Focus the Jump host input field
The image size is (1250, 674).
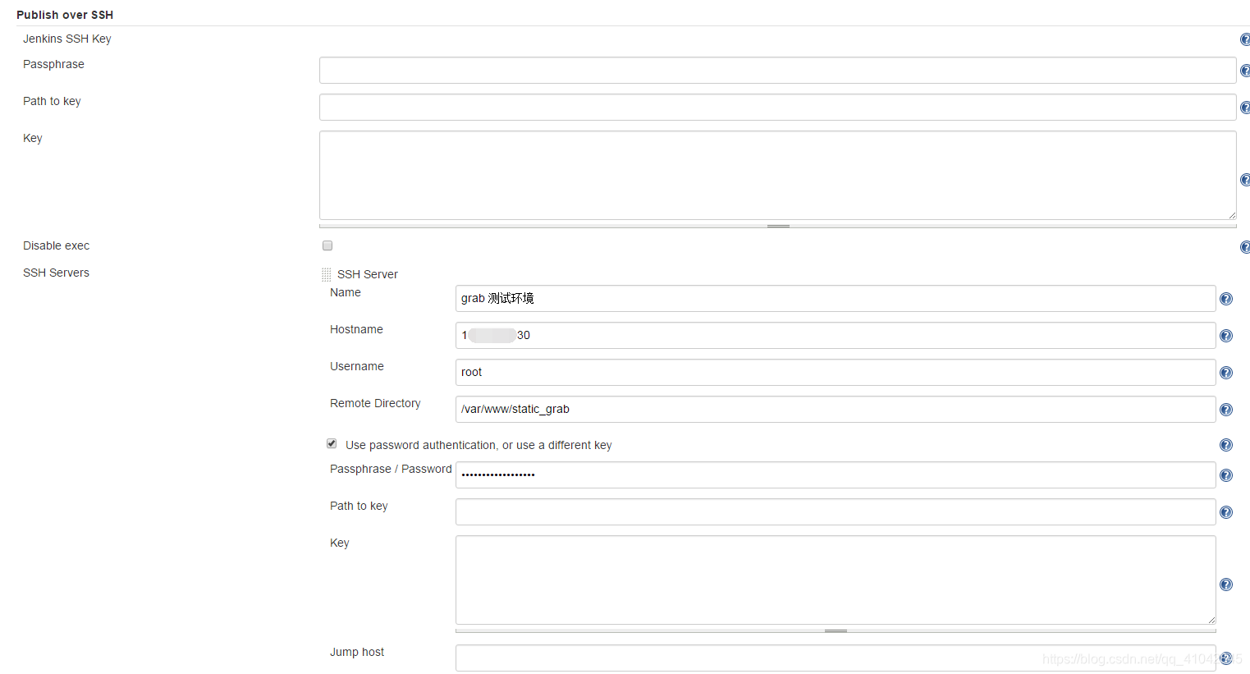point(836,658)
